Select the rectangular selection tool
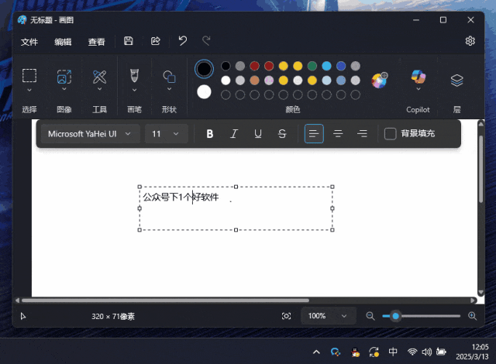The width and height of the screenshot is (496, 364). click(x=29, y=76)
